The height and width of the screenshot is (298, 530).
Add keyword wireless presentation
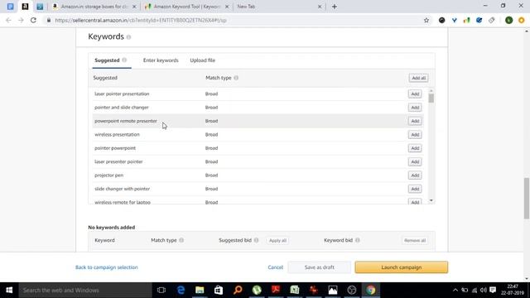[415, 134]
